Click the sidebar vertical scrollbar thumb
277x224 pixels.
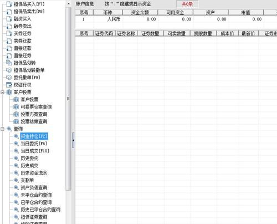[x=69, y=99]
